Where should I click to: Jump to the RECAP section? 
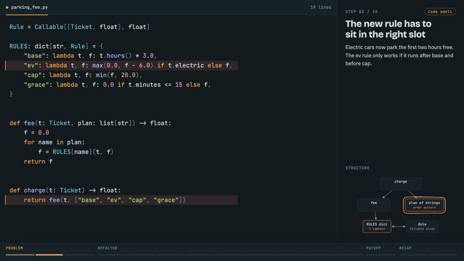point(406,248)
